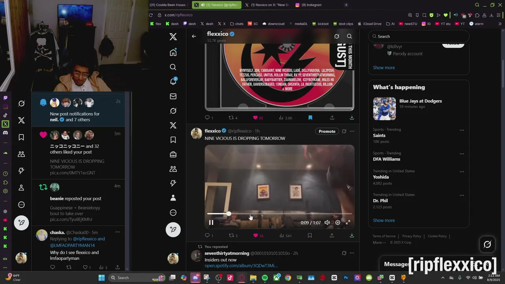Download video from NINE VICIOUS post
The image size is (505, 284).
[x=352, y=235]
